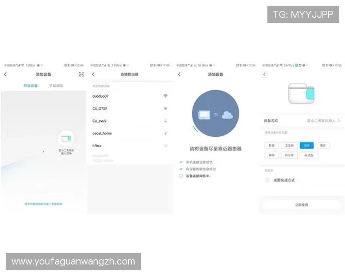Select the oscal_home Wi-Fi network
Image resolution: width=345 pixels, height=276 pixels.
[x=130, y=133]
